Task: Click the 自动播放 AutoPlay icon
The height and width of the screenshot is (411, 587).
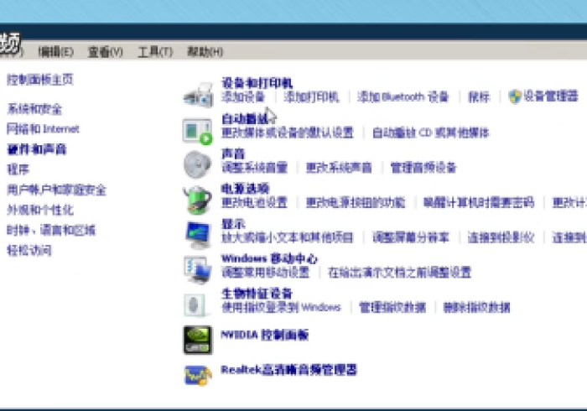Action: point(198,130)
